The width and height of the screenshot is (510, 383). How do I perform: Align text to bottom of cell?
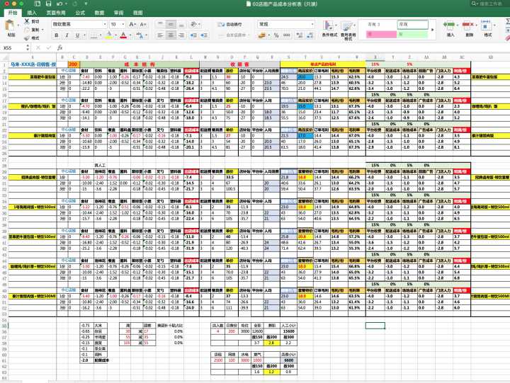point(181,24)
